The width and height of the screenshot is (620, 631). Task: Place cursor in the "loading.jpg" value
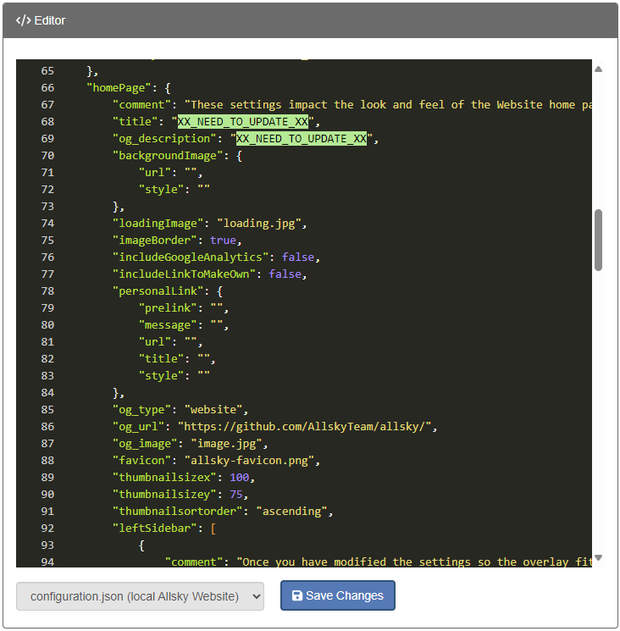260,223
